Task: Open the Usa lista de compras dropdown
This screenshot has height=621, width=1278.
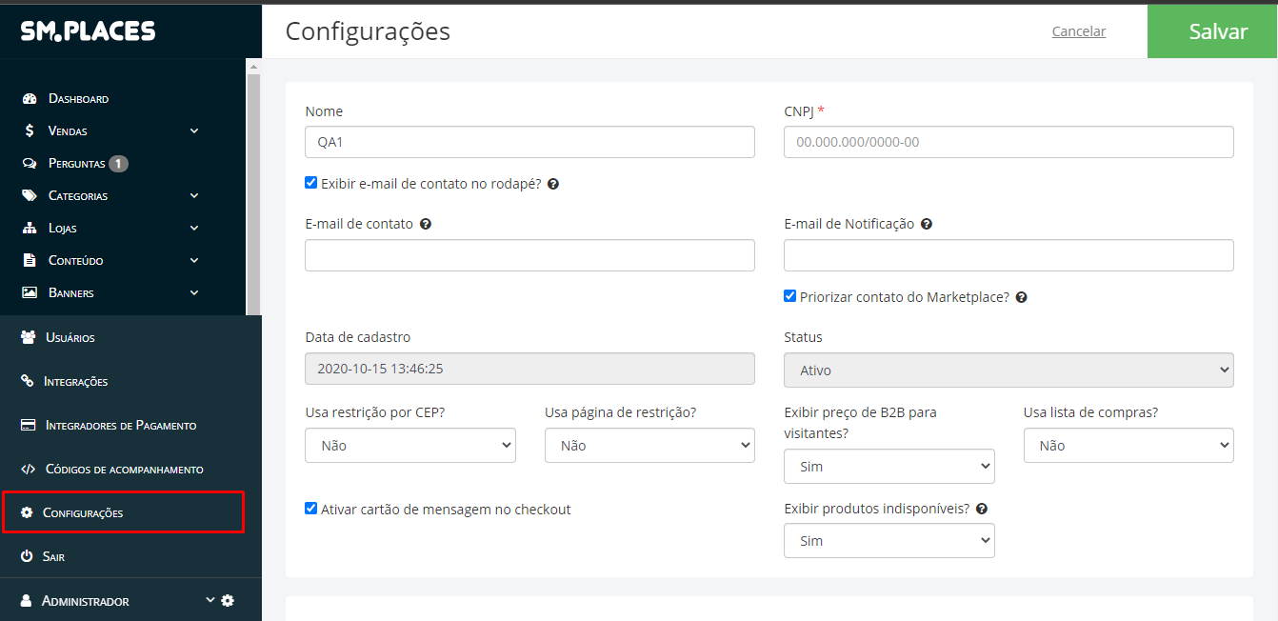Action: [x=1128, y=446]
